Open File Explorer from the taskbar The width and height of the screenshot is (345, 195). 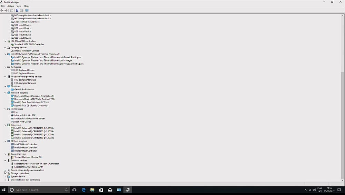(x=92, y=190)
